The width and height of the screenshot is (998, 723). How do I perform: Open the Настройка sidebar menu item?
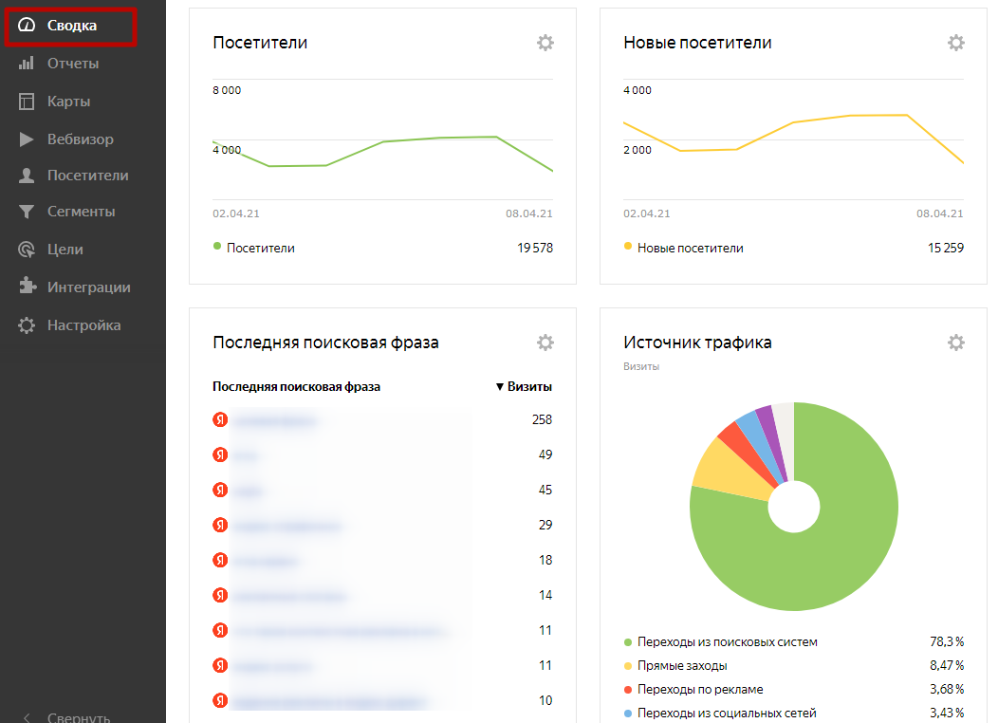(x=83, y=325)
